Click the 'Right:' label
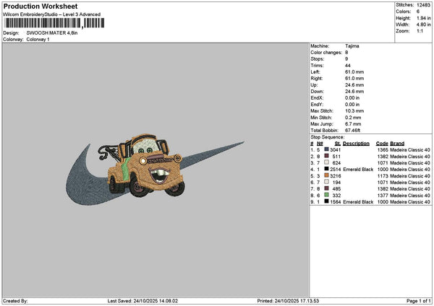Screen dimensions: 434x306 point(317,79)
